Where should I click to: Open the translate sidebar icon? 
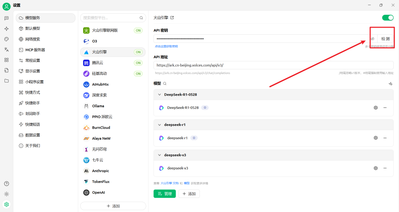(x=6, y=49)
